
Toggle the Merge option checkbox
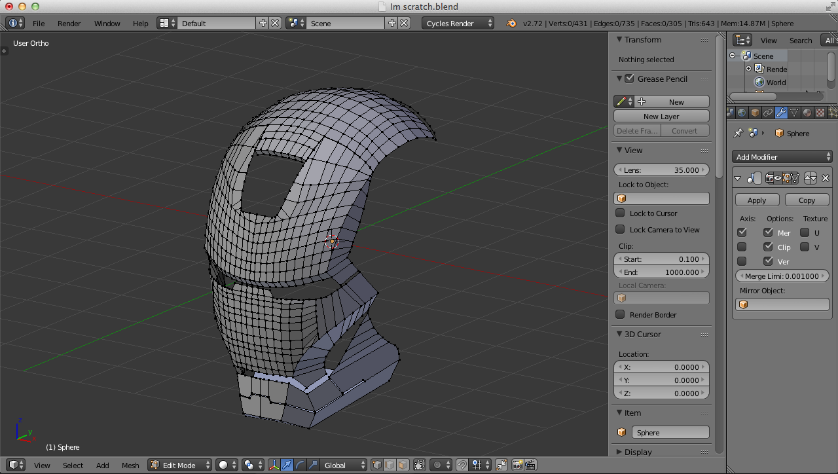pos(768,232)
